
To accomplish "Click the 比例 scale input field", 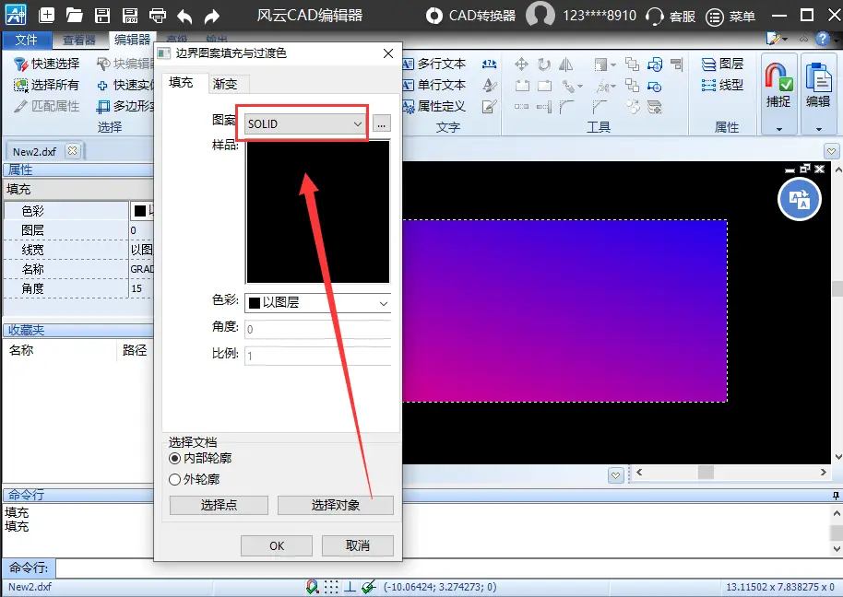I will click(317, 356).
